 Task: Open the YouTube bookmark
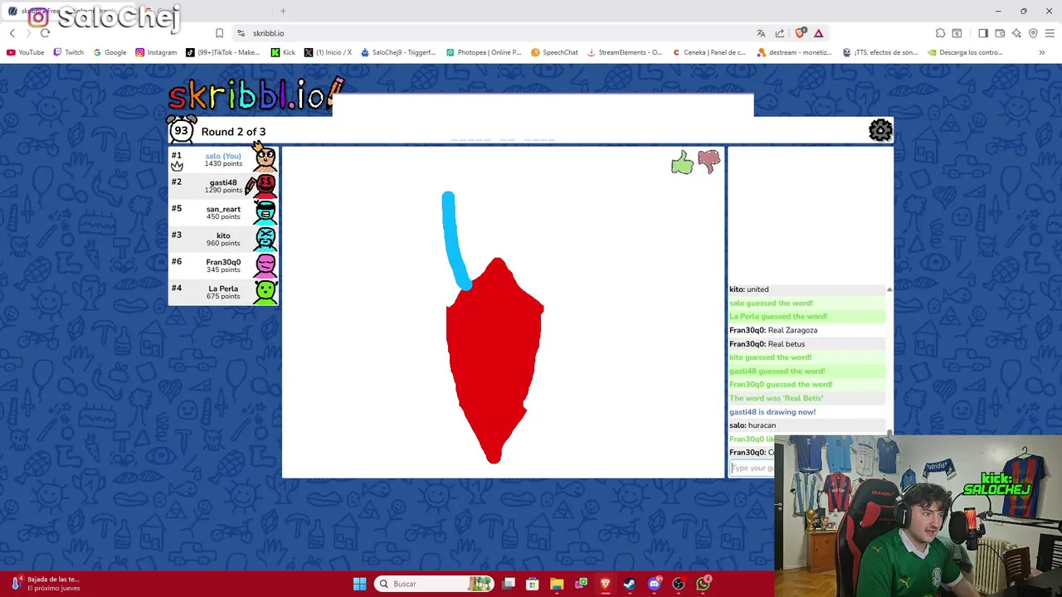(26, 52)
